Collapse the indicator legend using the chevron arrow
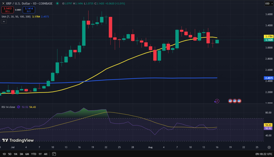The image size is (274, 157). point(4,21)
